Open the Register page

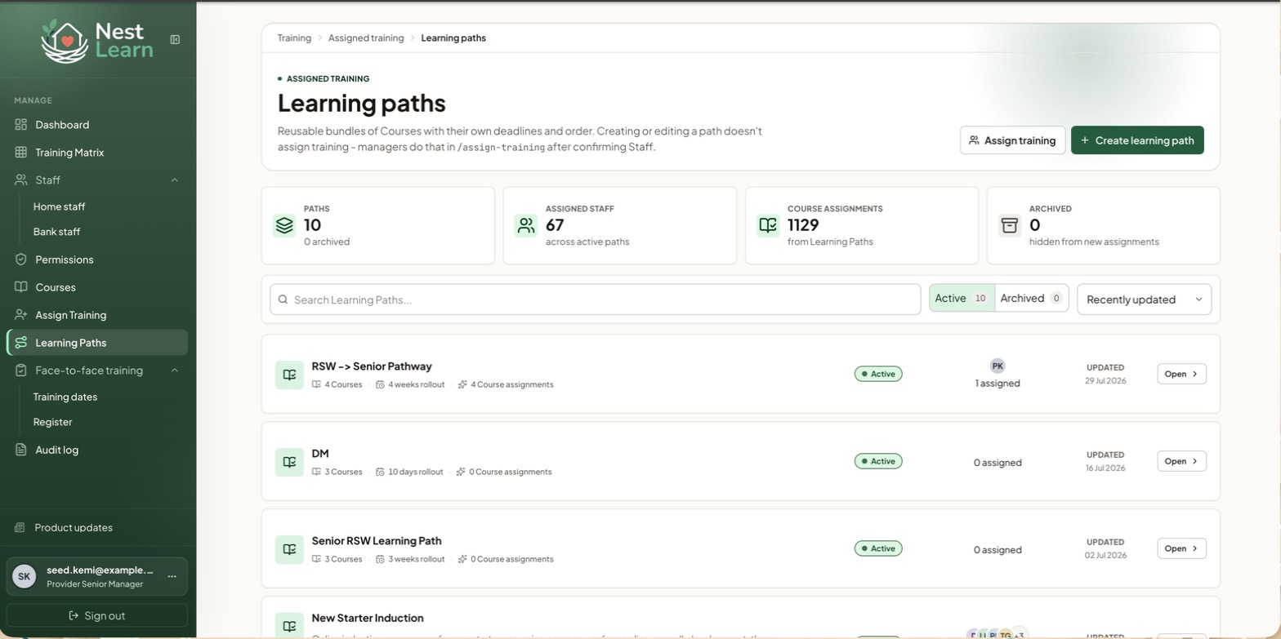point(52,422)
